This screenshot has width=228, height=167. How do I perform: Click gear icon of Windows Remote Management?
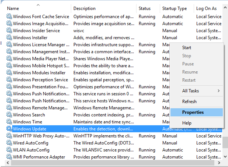(x=9, y=108)
